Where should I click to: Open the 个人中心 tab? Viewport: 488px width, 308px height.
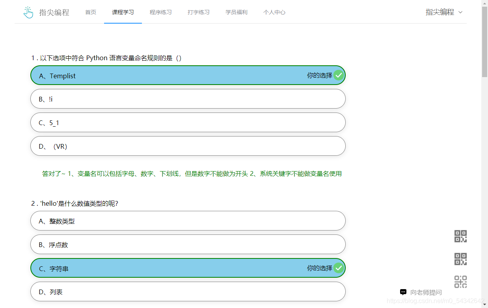tap(274, 12)
